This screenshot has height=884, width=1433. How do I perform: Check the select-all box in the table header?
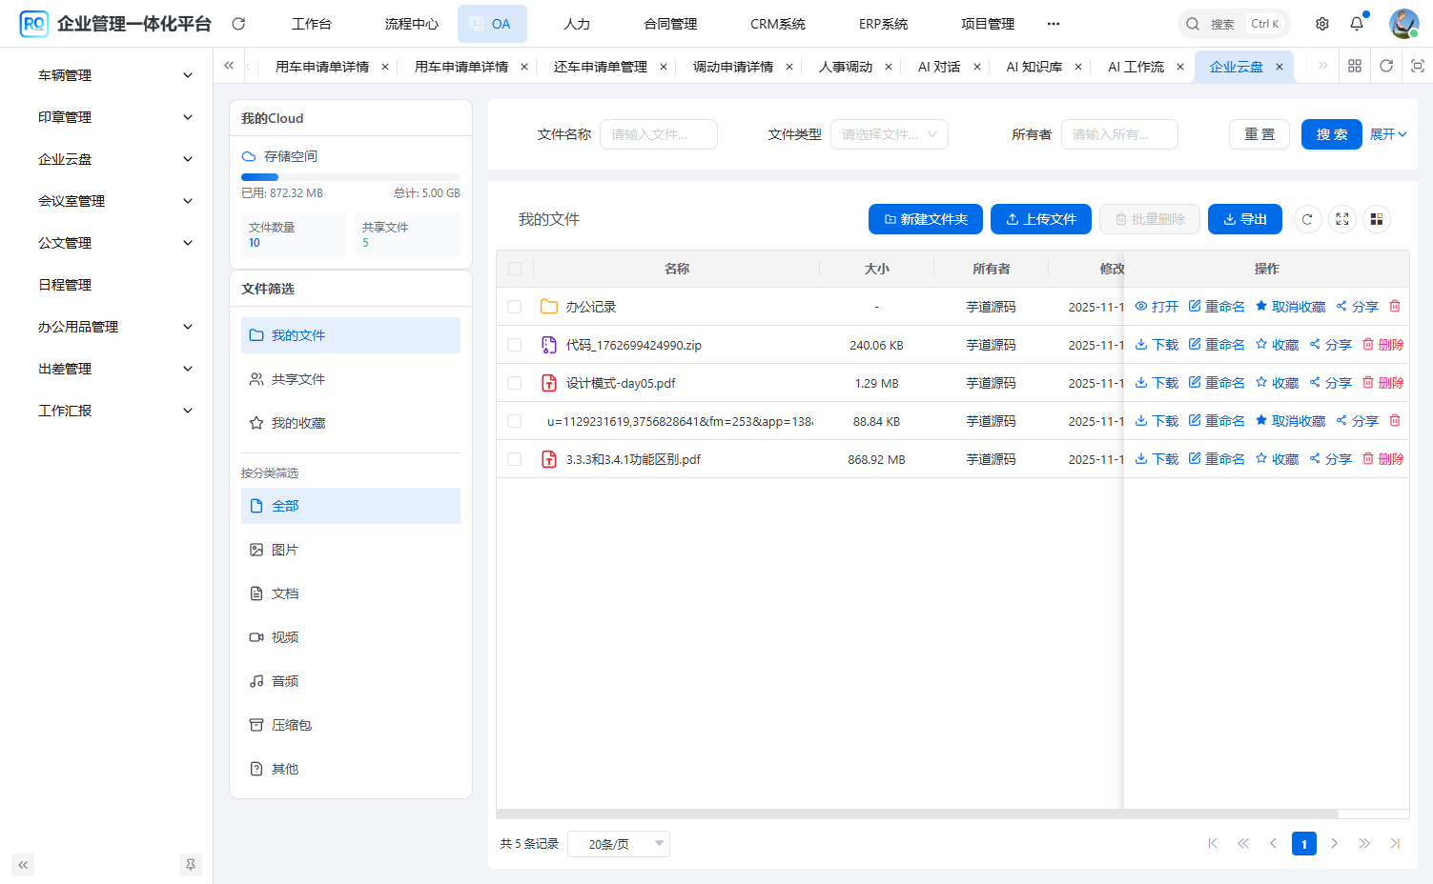(x=514, y=269)
